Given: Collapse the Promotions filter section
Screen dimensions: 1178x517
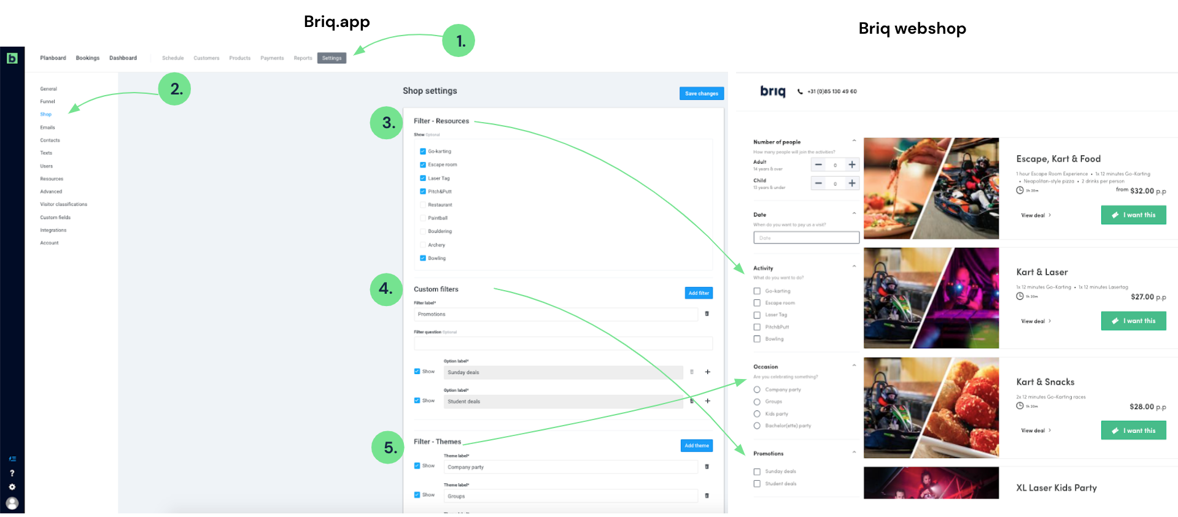Looking at the screenshot, I should pos(854,453).
